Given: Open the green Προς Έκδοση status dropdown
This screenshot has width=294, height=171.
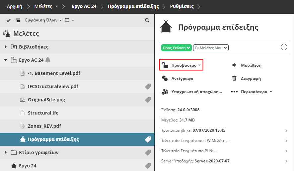Looking at the screenshot, I should pyautogui.click(x=177, y=48).
